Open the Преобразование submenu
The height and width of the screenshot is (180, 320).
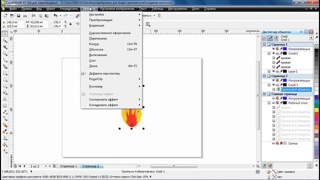pos(111,20)
